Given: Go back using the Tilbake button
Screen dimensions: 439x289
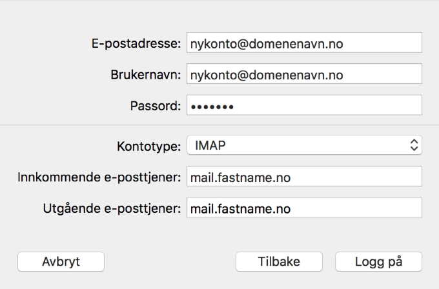Looking at the screenshot, I should point(279,261).
